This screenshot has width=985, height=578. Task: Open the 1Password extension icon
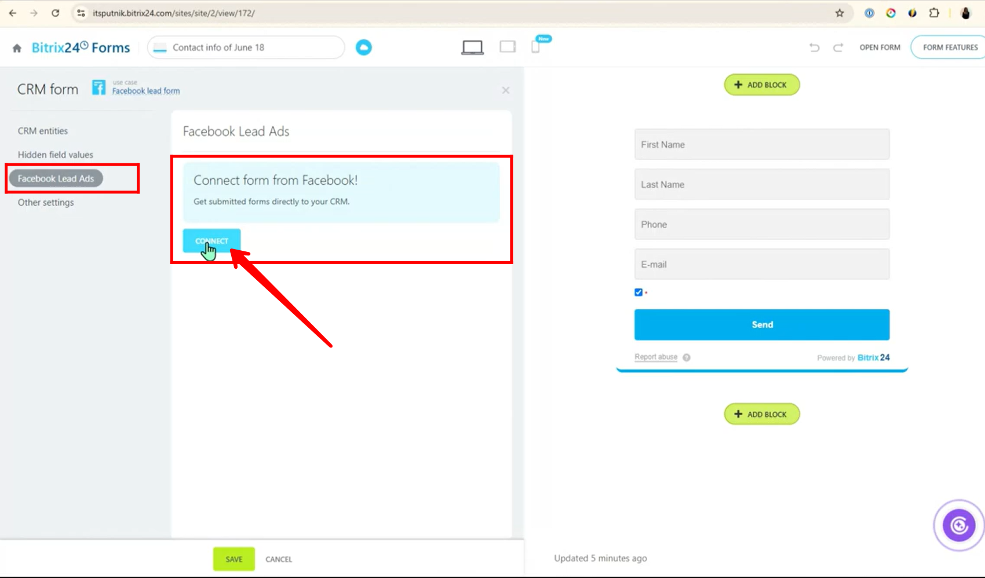pyautogui.click(x=869, y=13)
